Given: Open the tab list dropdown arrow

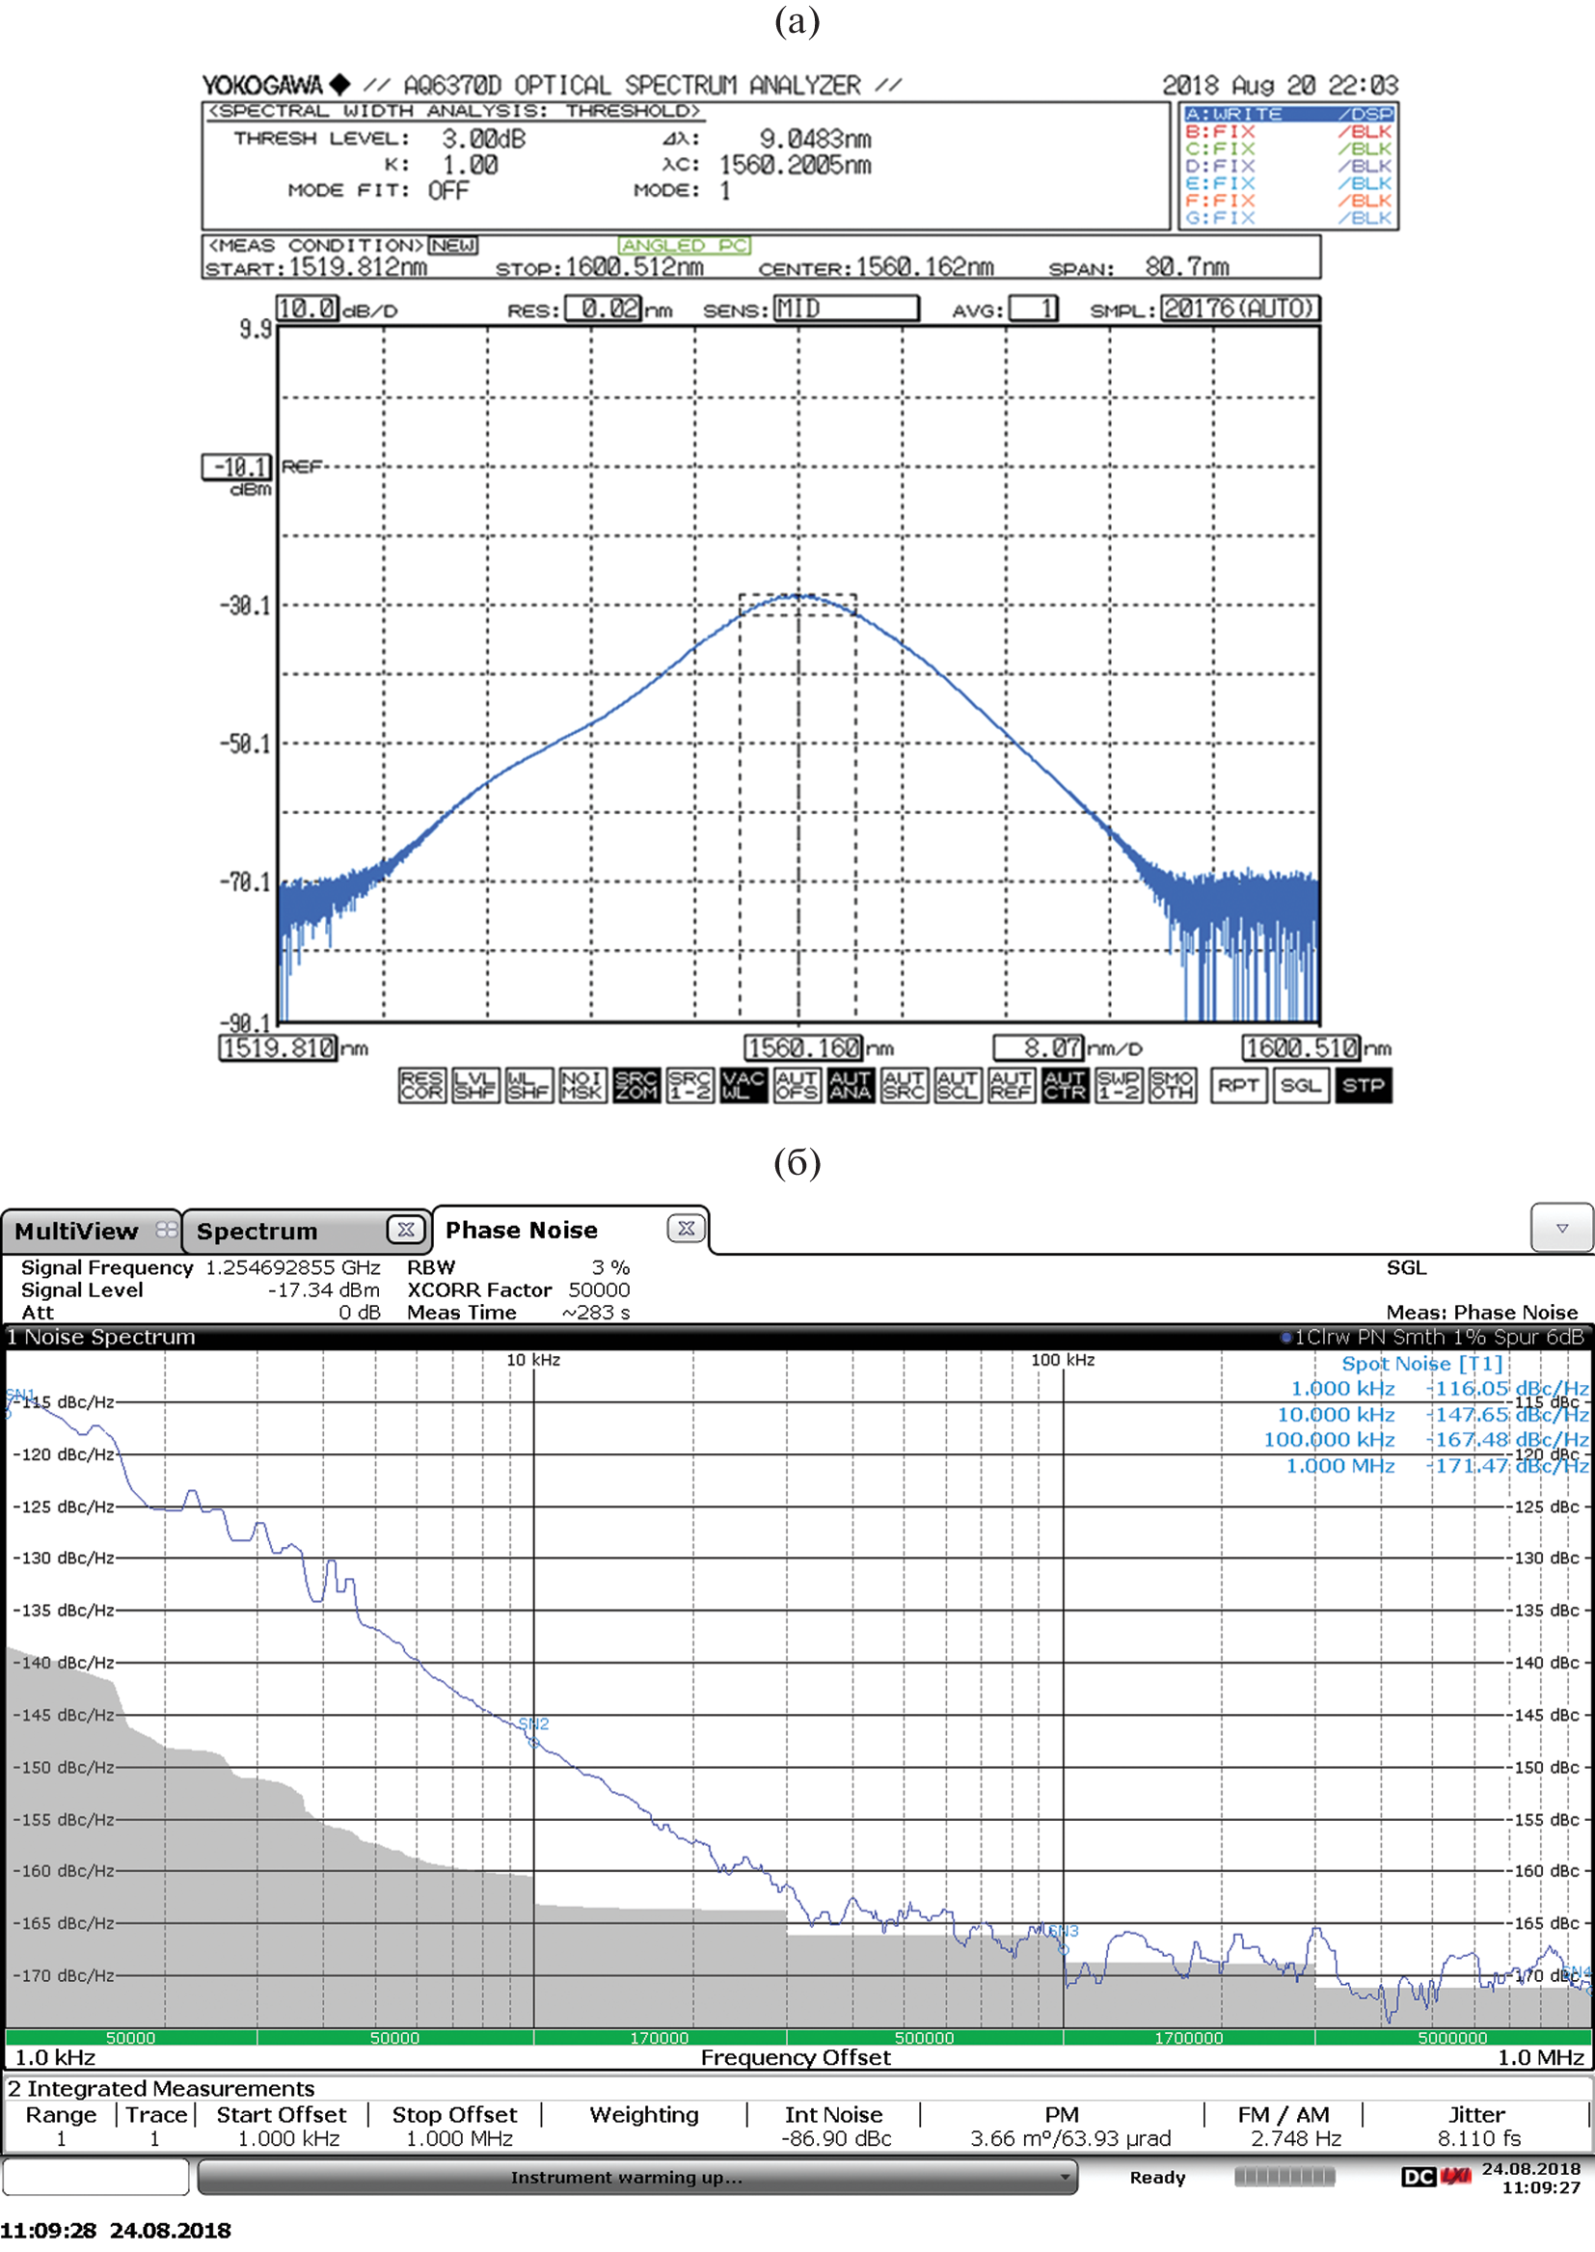Looking at the screenshot, I should pyautogui.click(x=1560, y=1229).
